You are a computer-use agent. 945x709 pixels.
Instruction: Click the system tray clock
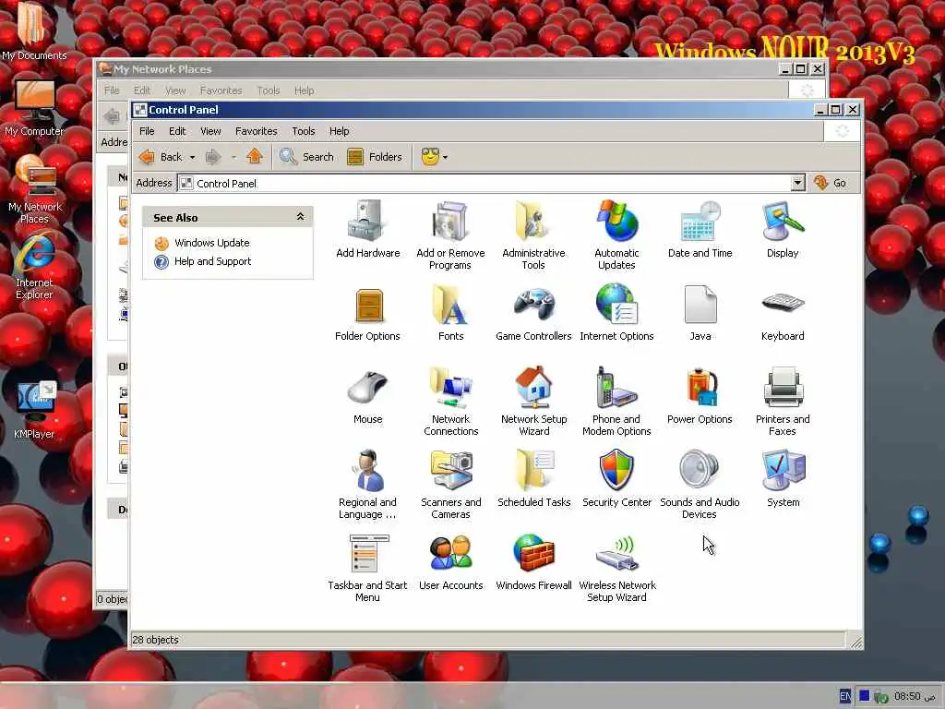915,696
